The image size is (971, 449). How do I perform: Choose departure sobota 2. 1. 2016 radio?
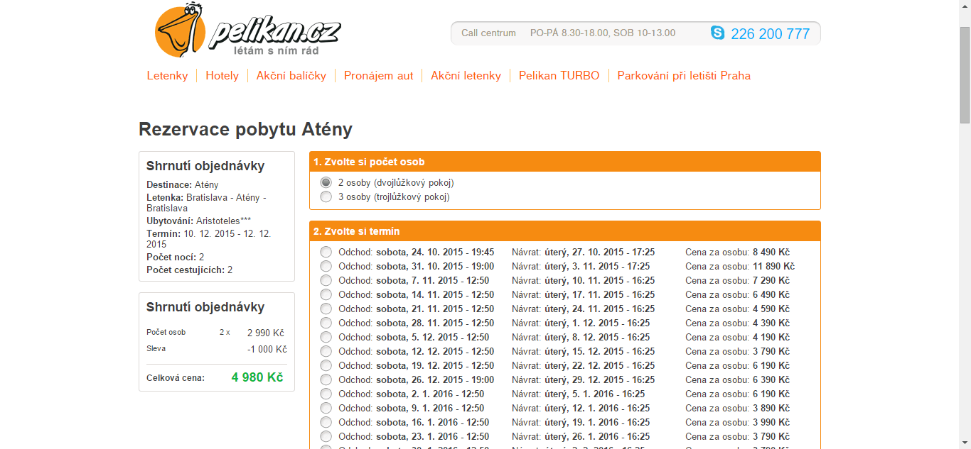pos(326,394)
